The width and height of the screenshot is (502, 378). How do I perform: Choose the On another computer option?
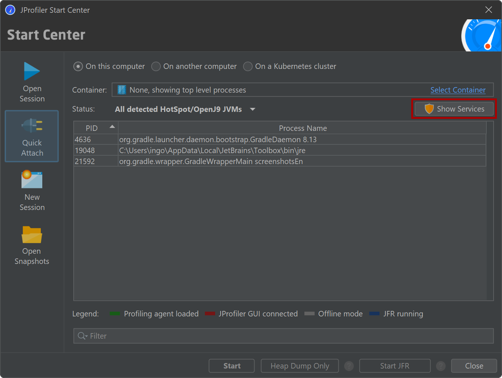[156, 67]
